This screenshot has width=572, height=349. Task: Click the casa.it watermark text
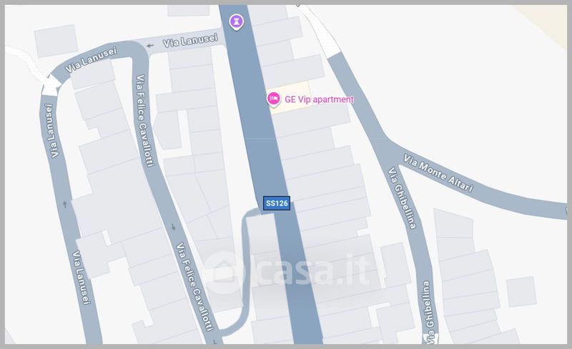pyautogui.click(x=312, y=272)
